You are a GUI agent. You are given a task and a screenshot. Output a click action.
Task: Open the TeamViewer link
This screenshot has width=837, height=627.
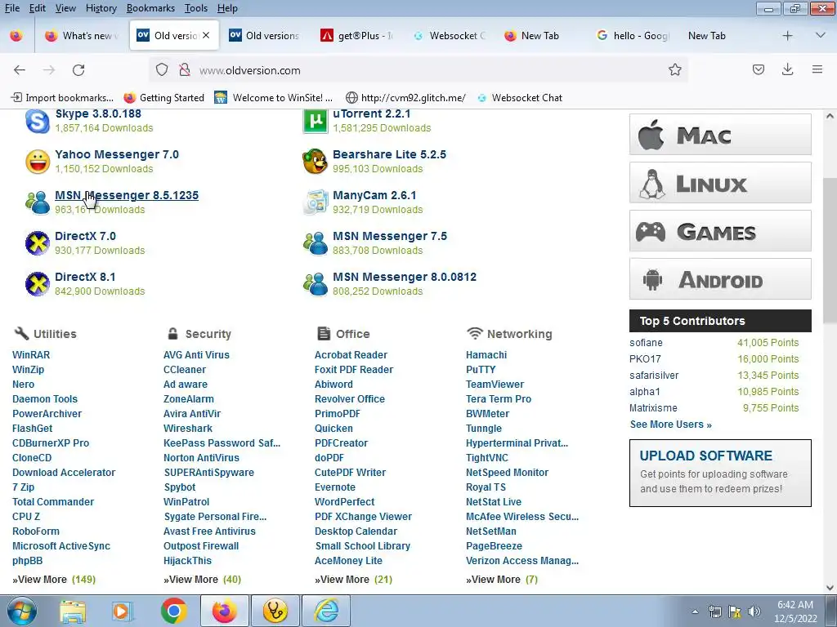click(495, 385)
